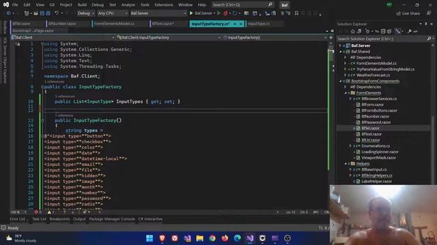437x245 pixels.
Task: Select LoadingSpinner.razor in Solution Explorer
Action: pos(380,152)
